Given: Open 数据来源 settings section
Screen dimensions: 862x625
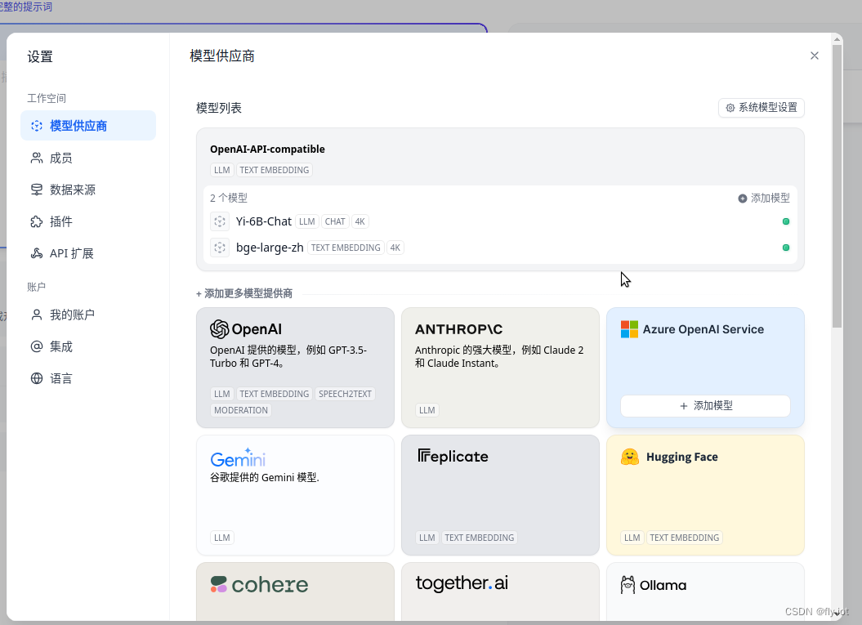Looking at the screenshot, I should 88,190.
